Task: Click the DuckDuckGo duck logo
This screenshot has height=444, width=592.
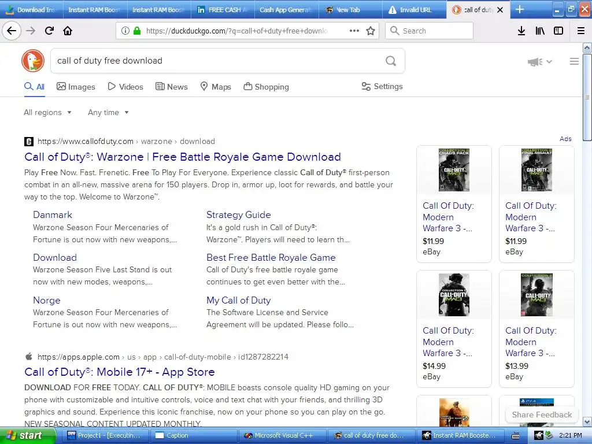Action: tap(33, 60)
